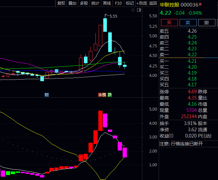Open the 统计 statistics menu
The image size is (218, 180).
(95, 3)
